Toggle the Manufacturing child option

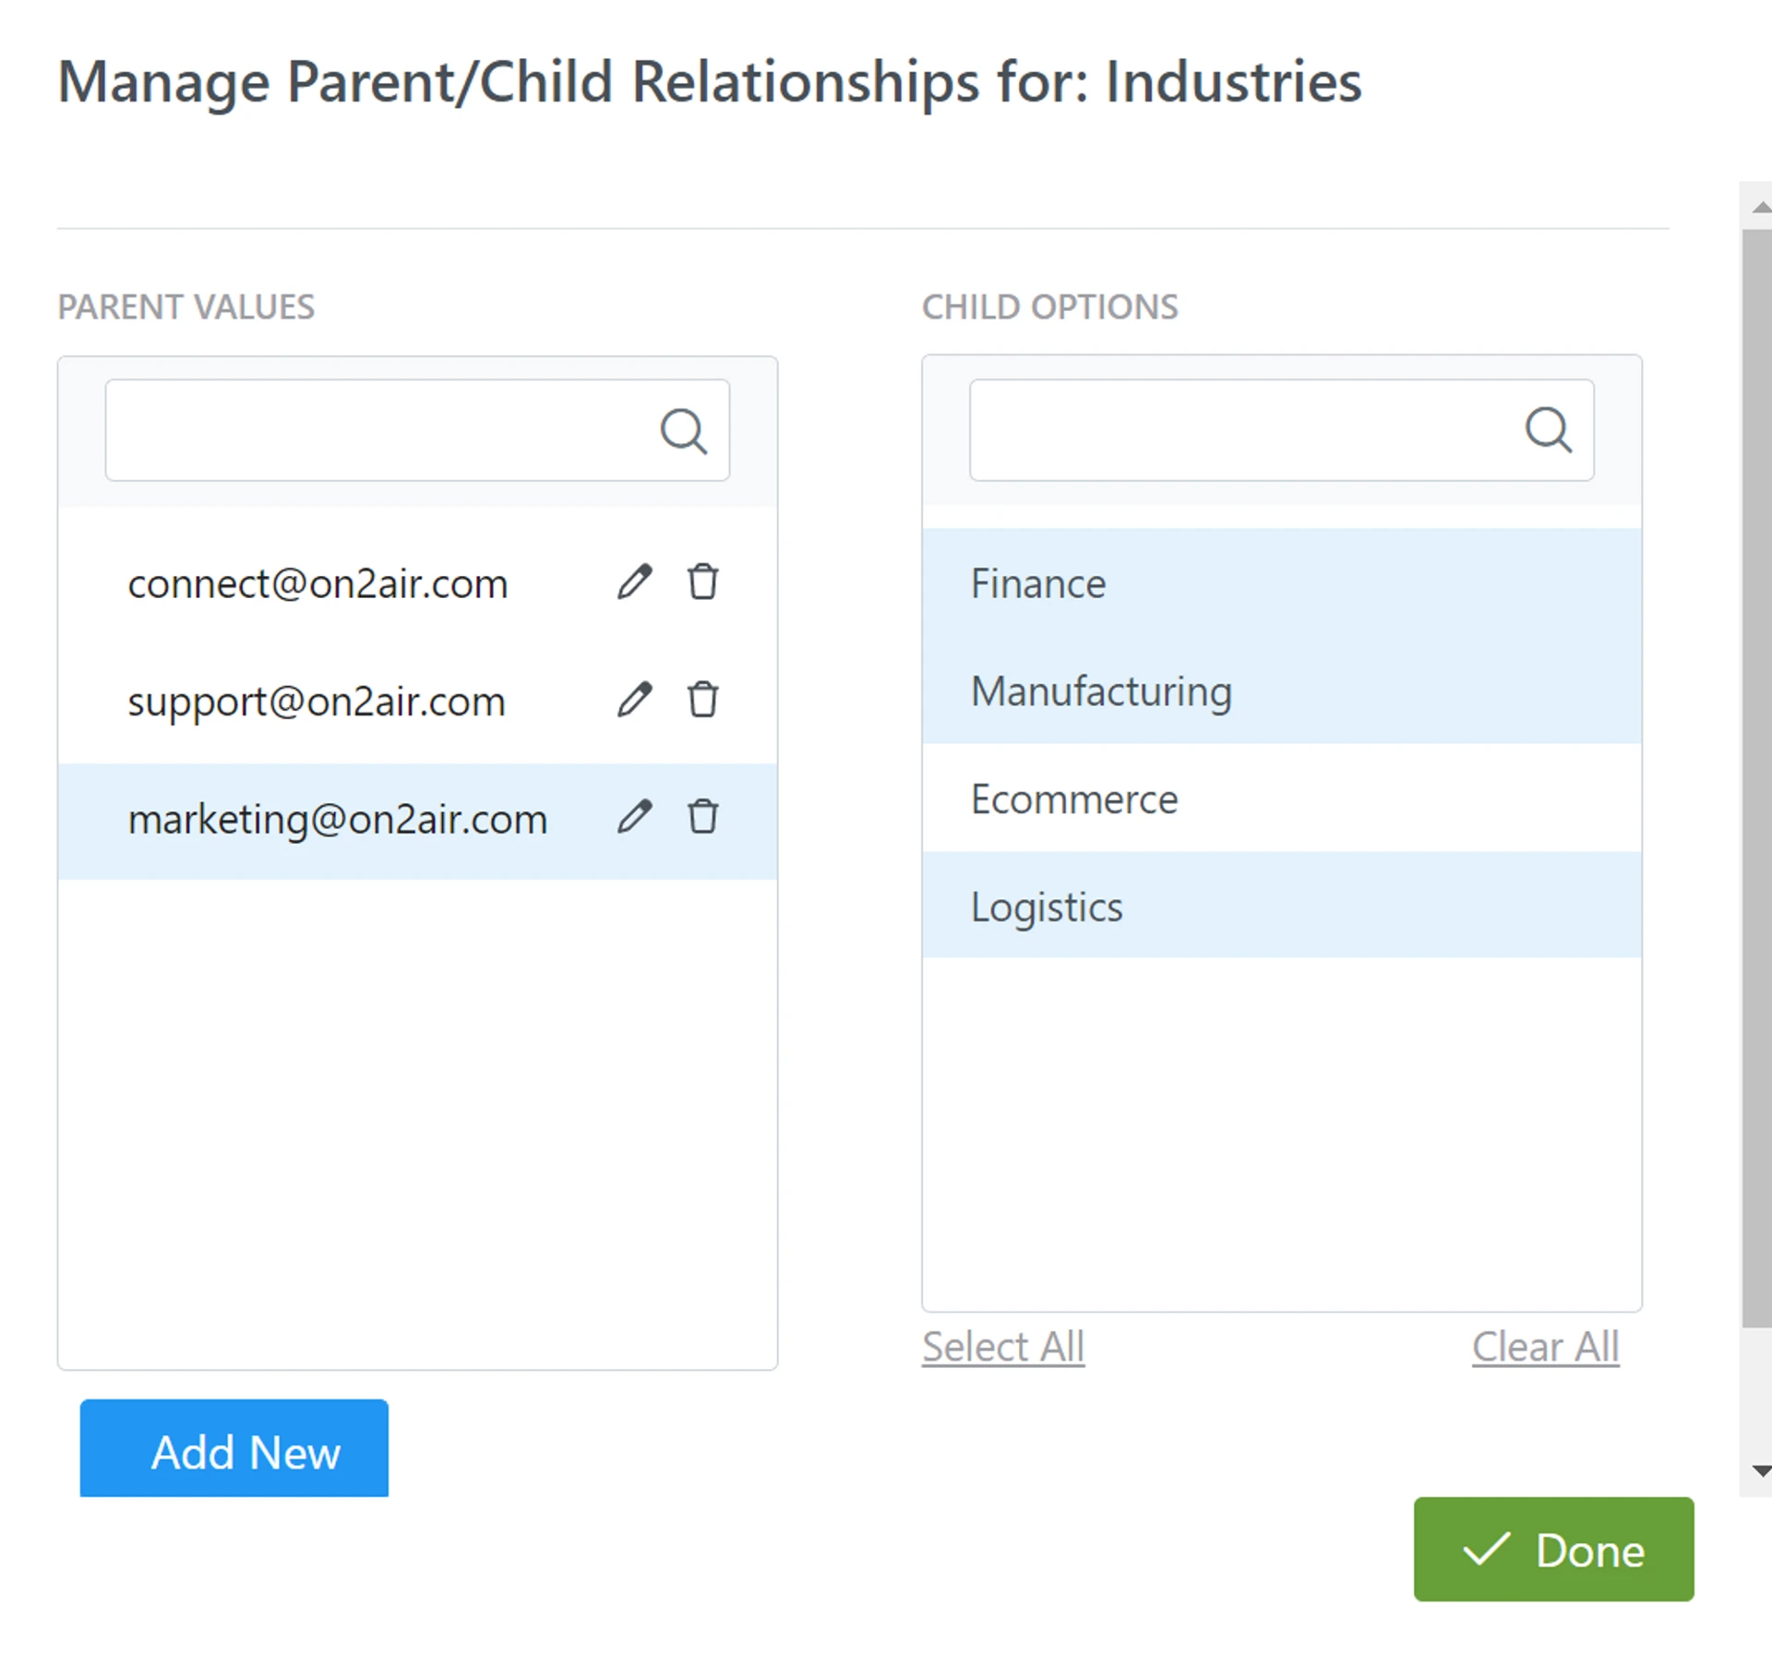[1280, 691]
